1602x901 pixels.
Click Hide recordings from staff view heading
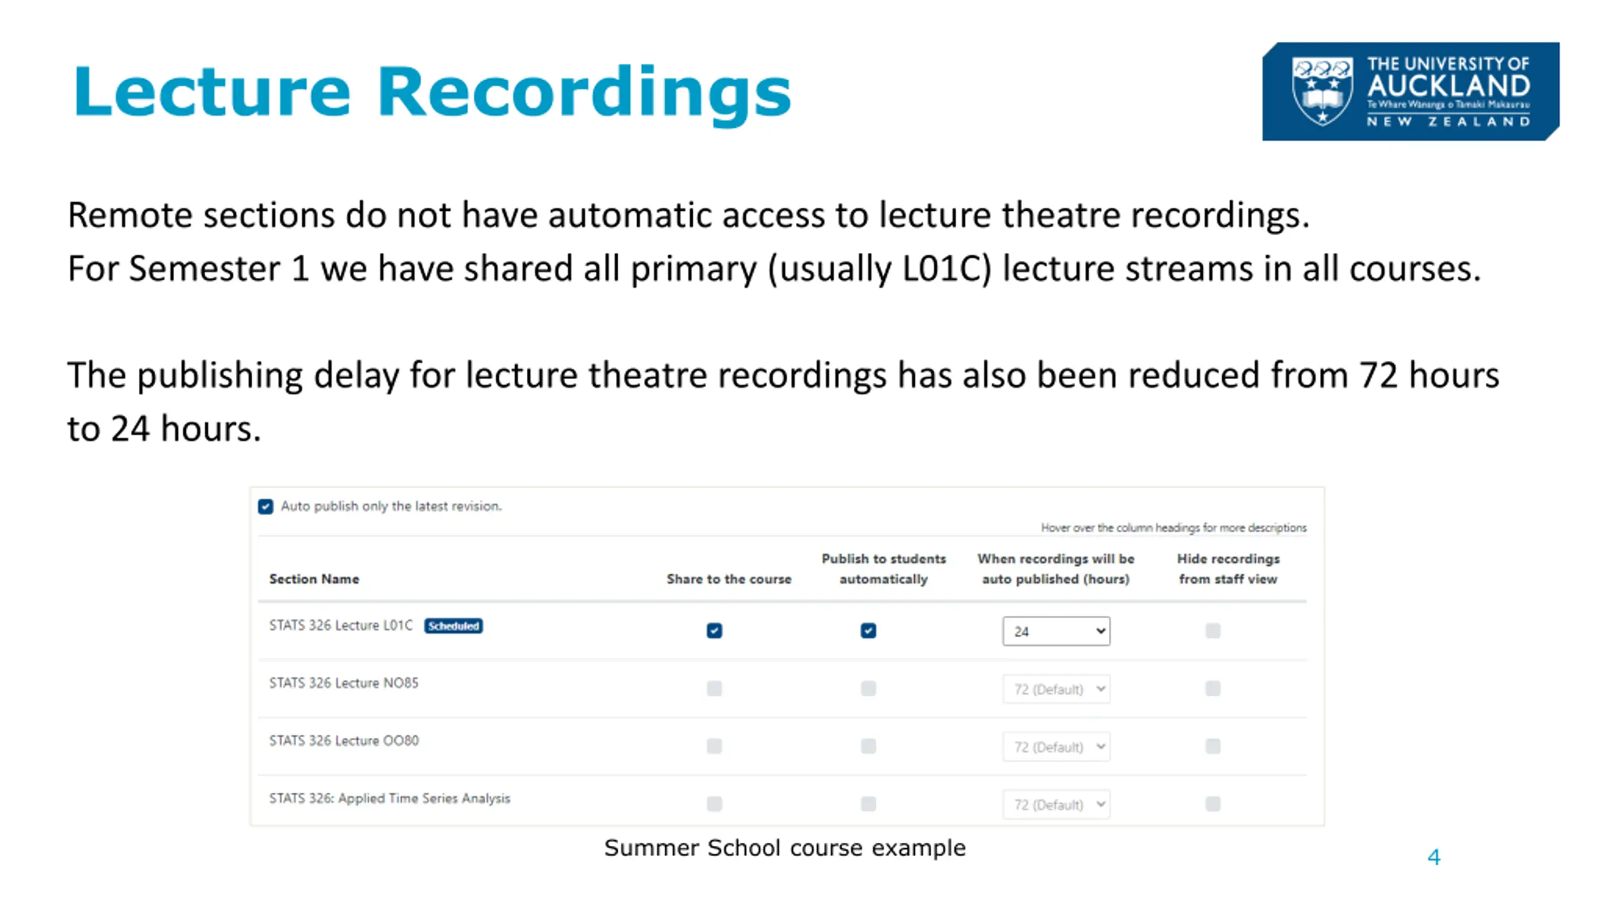click(1228, 568)
